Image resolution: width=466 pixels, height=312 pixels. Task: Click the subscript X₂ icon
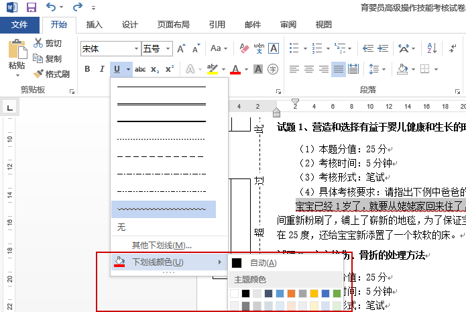[x=155, y=69]
